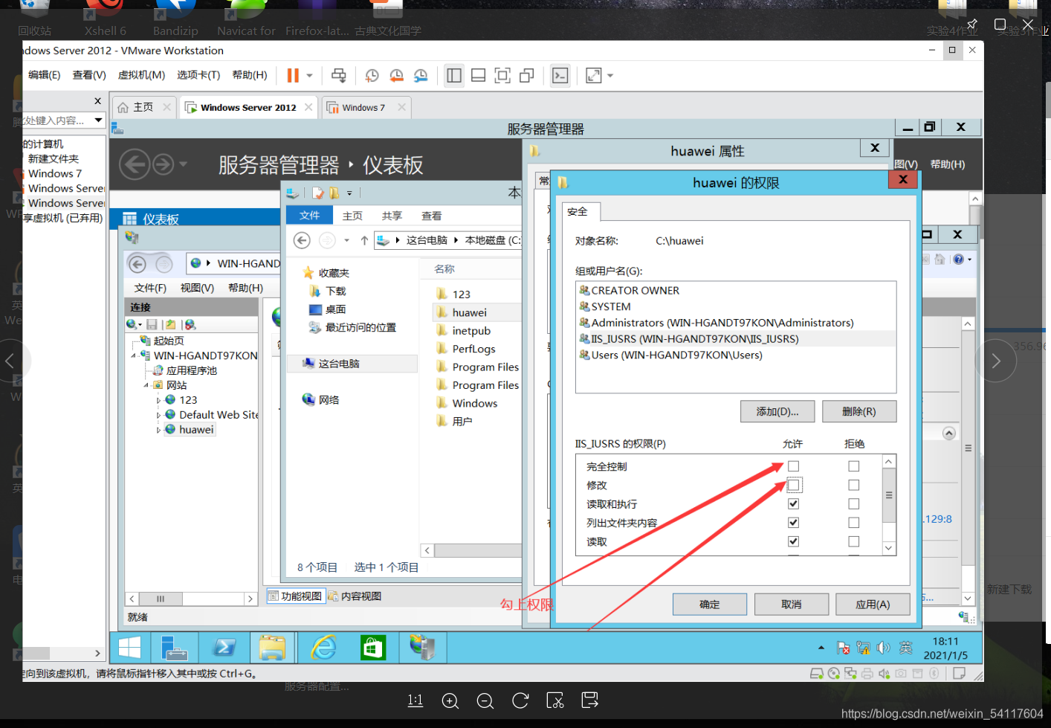Image resolution: width=1051 pixels, height=728 pixels.
Task: Click the 添加(D)... button
Action: click(x=777, y=411)
